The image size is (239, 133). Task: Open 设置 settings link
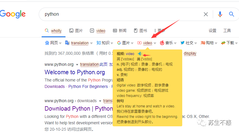point(213,31)
